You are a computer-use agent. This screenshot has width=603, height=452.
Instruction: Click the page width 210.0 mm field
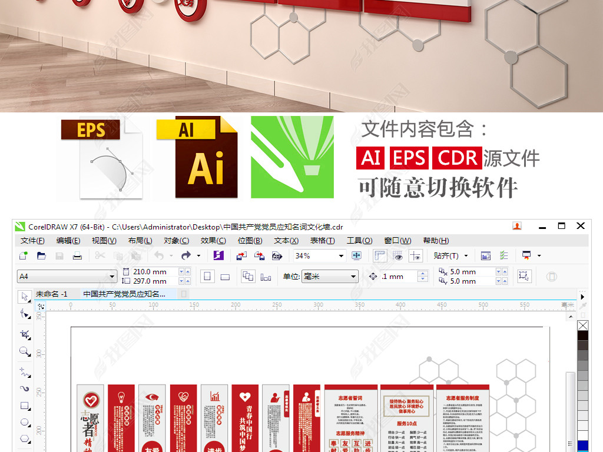pos(151,272)
